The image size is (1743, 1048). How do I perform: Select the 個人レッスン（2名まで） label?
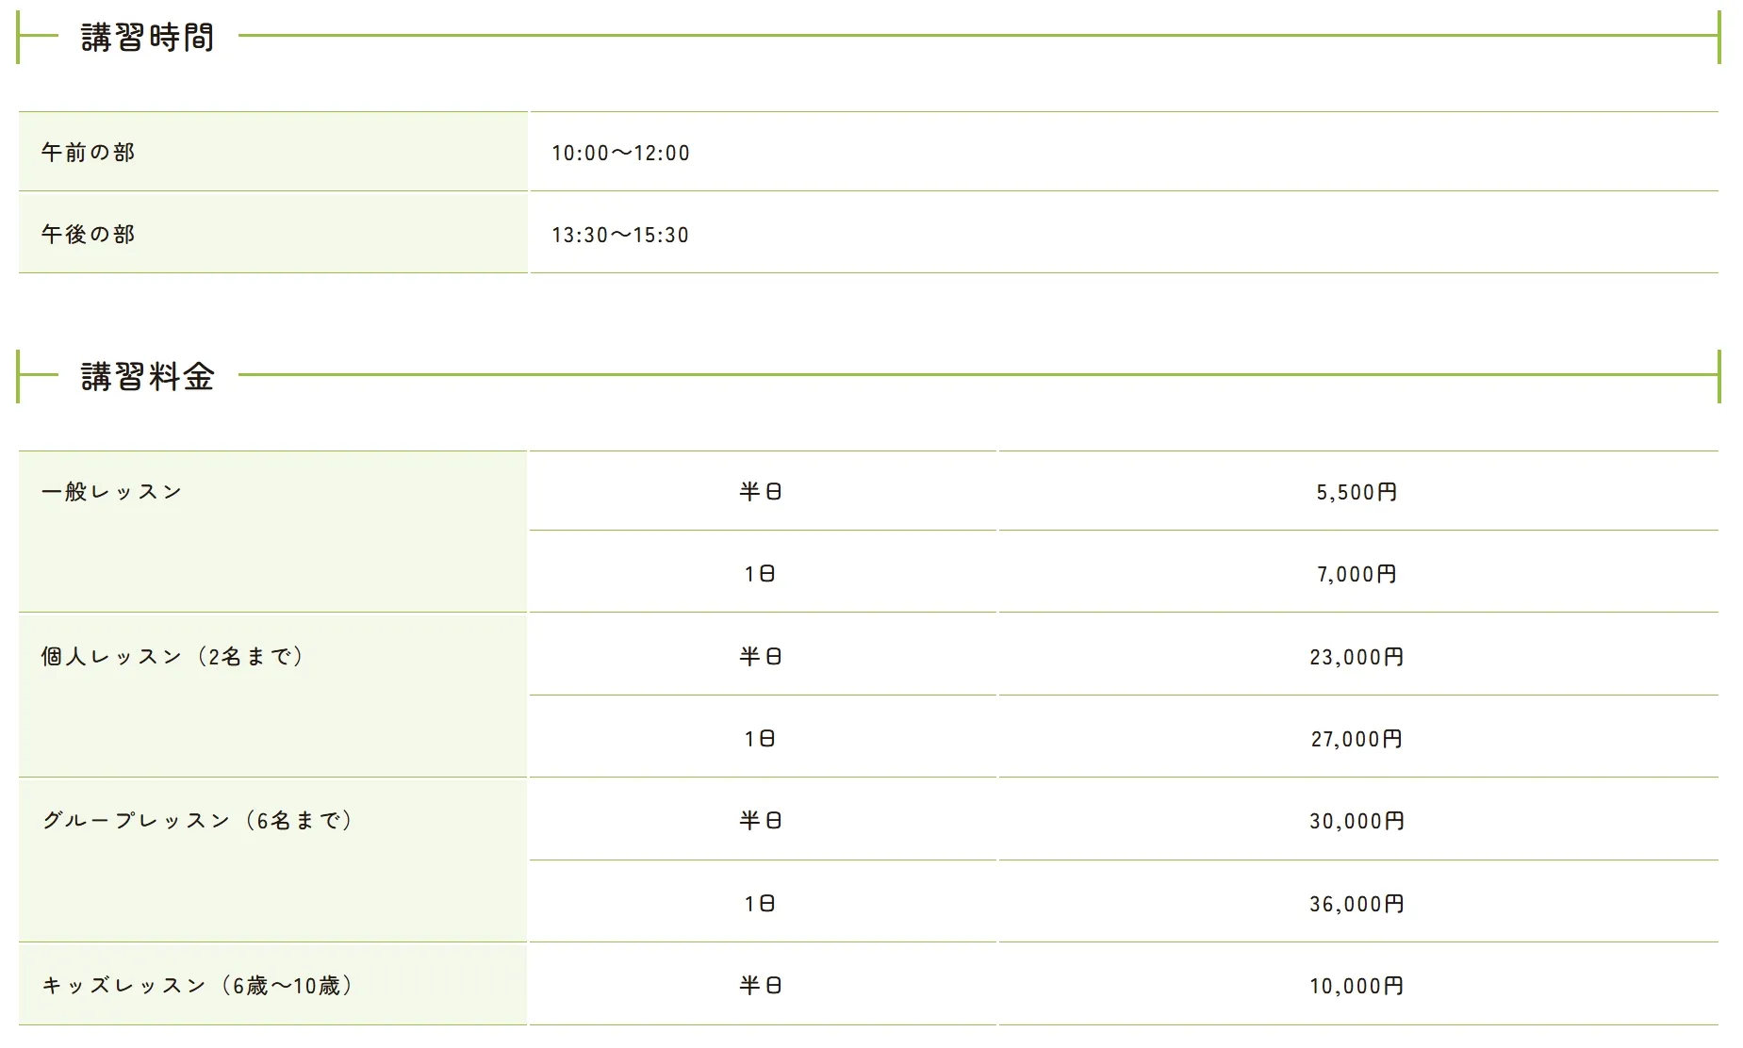[173, 657]
